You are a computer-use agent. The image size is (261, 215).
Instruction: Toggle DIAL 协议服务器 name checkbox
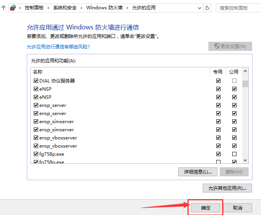(36, 81)
